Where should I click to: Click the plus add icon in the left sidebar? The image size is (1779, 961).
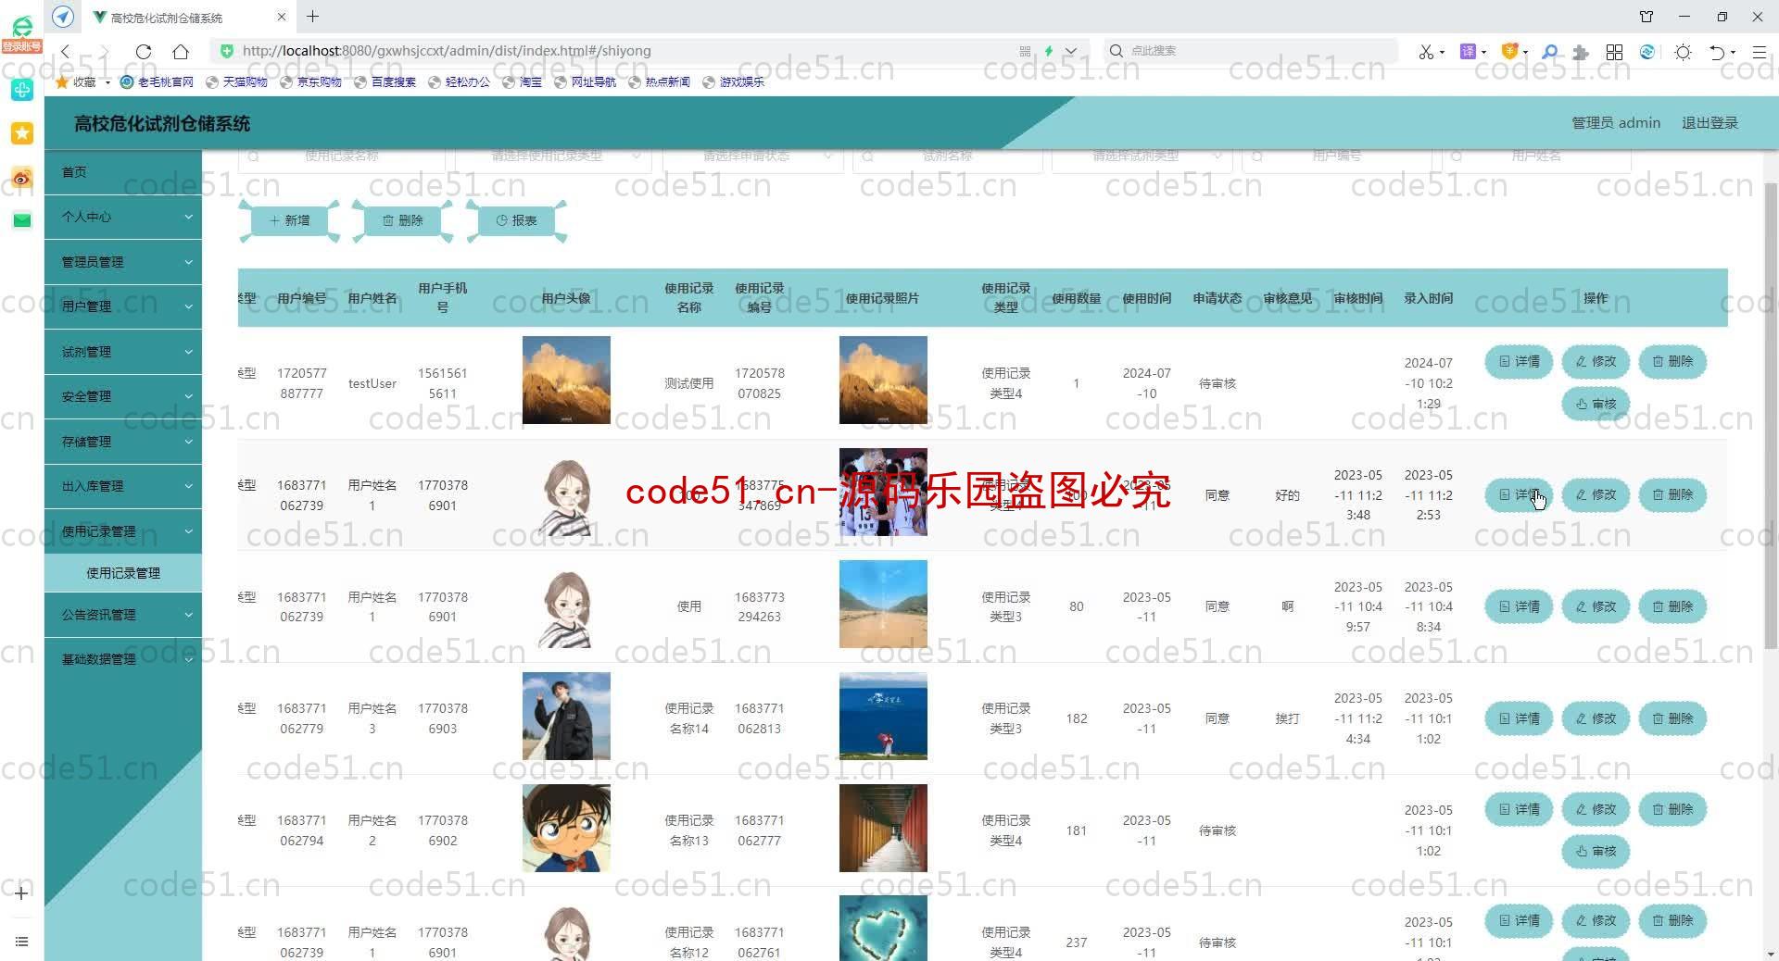(22, 893)
